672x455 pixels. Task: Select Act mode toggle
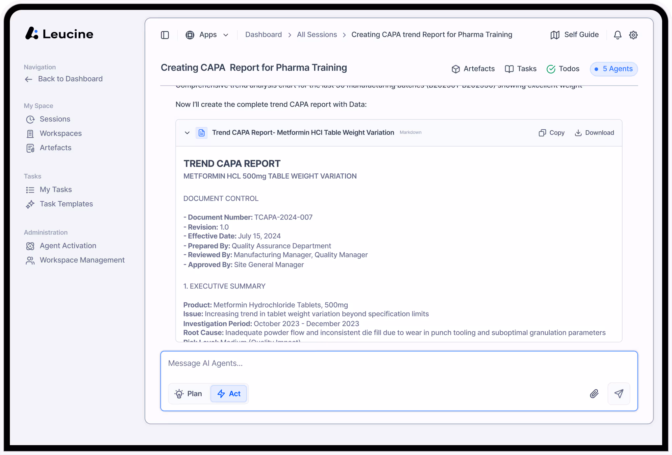pos(229,393)
